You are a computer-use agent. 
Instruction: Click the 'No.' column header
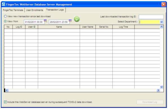point(8,27)
